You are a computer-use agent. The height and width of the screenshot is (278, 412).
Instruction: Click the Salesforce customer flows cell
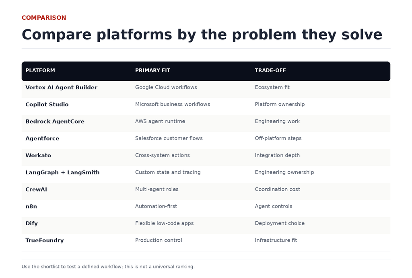tap(169, 138)
